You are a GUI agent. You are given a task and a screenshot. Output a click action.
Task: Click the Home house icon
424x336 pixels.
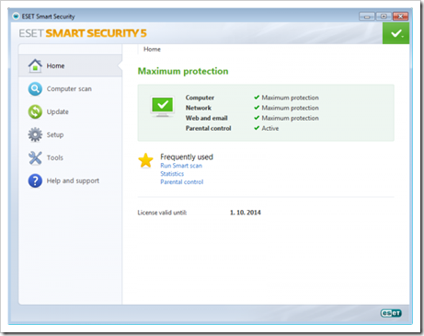pos(35,65)
